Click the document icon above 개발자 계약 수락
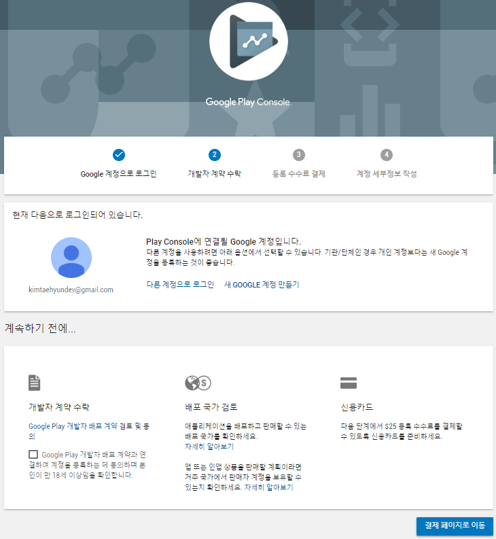The width and height of the screenshot is (496, 539). (35, 383)
